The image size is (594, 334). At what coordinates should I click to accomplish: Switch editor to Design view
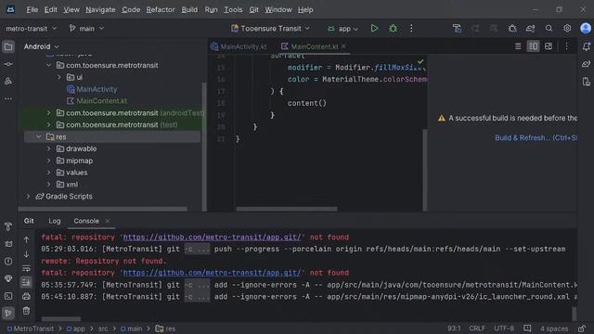(x=549, y=46)
